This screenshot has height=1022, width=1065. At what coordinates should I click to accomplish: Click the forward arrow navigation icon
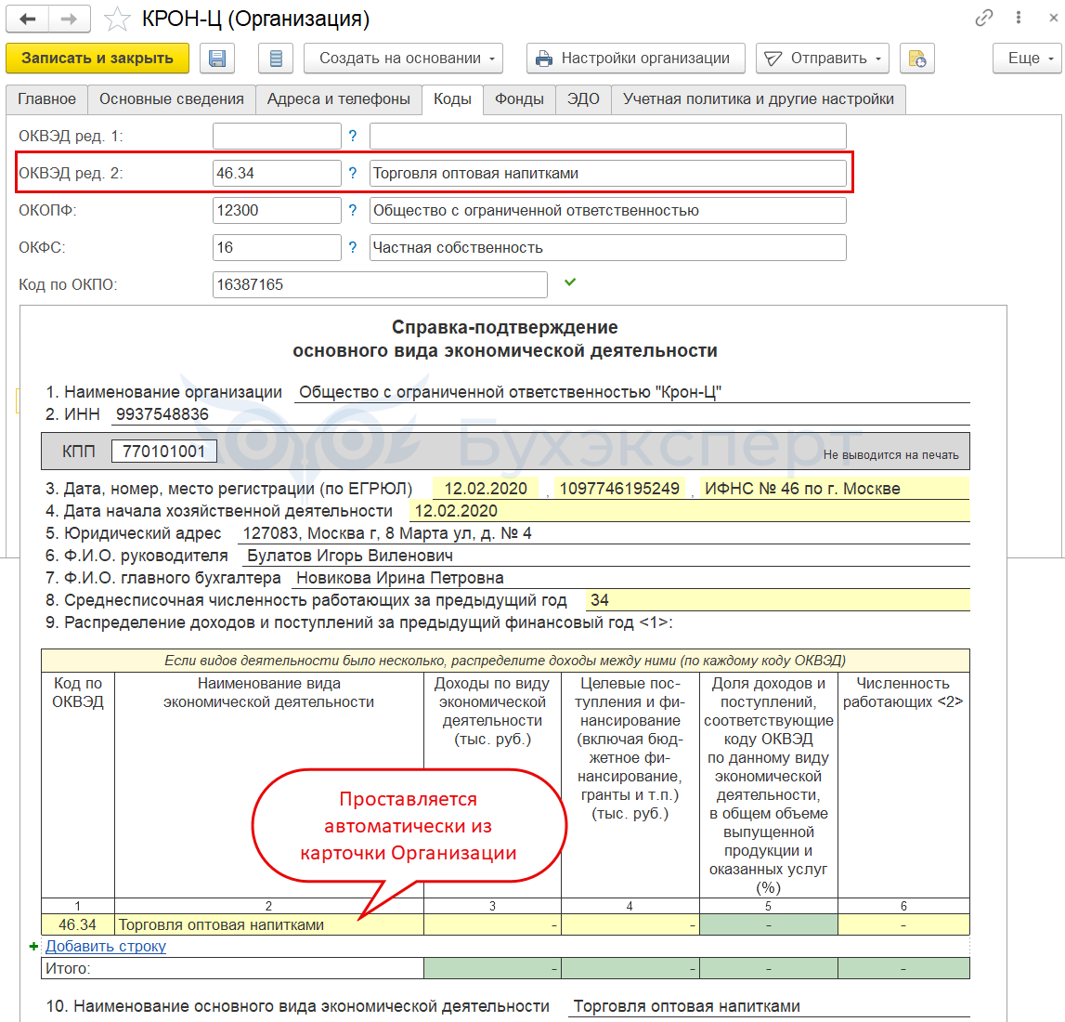[69, 19]
